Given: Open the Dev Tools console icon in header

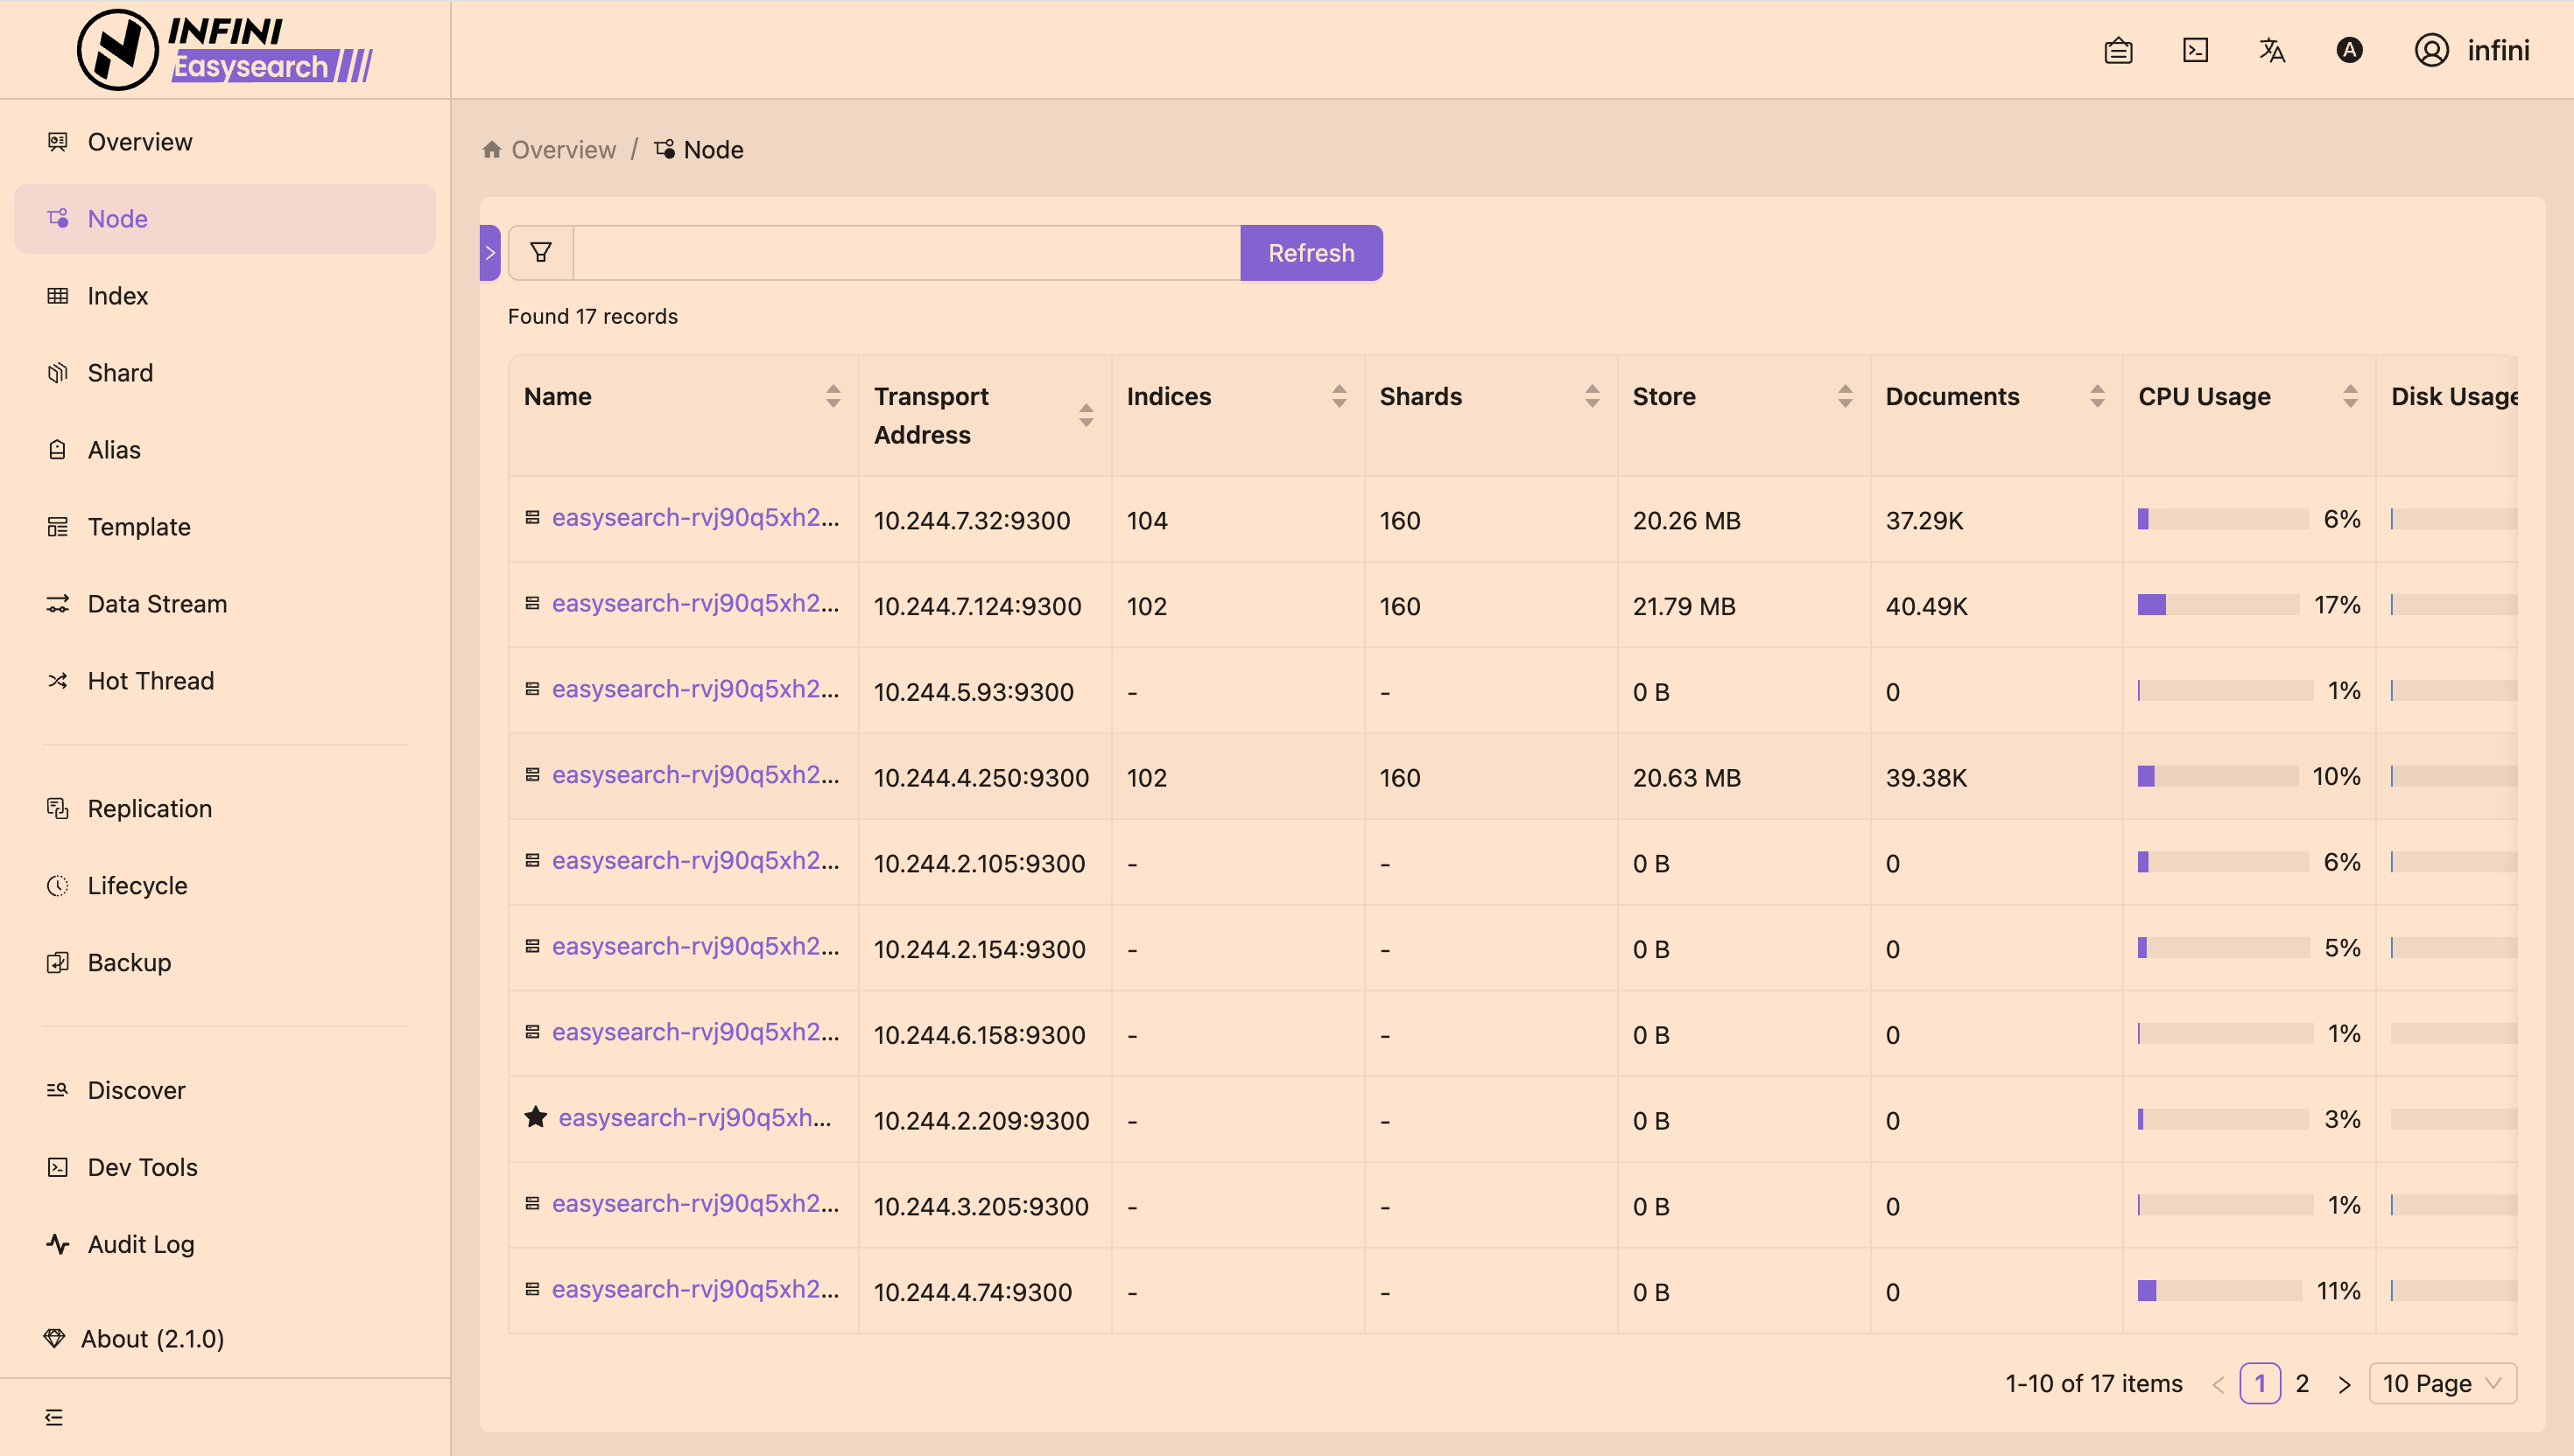Looking at the screenshot, I should (x=2195, y=49).
